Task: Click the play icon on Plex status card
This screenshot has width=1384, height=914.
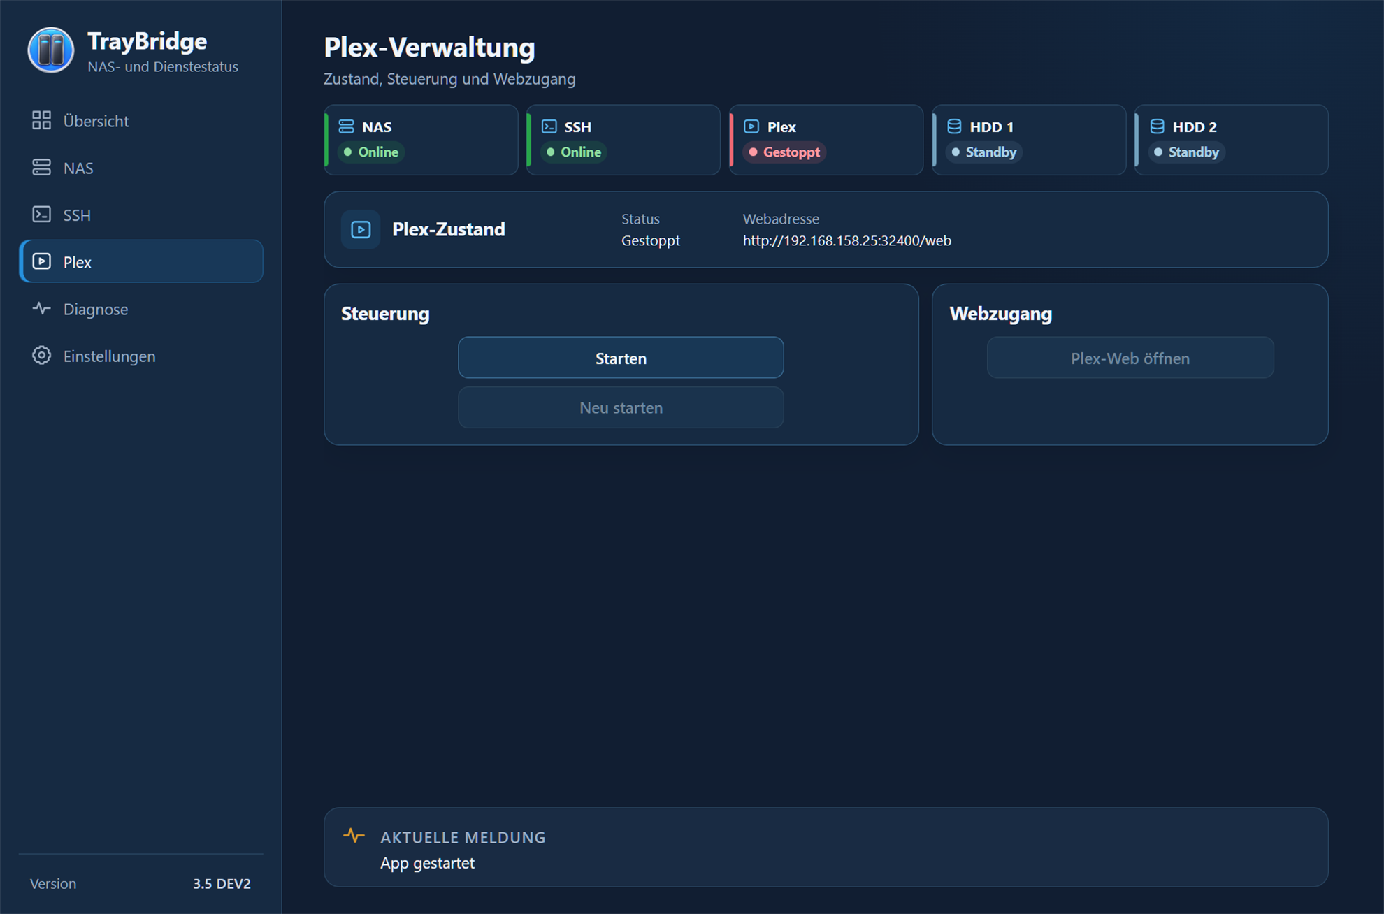Action: [x=751, y=126]
